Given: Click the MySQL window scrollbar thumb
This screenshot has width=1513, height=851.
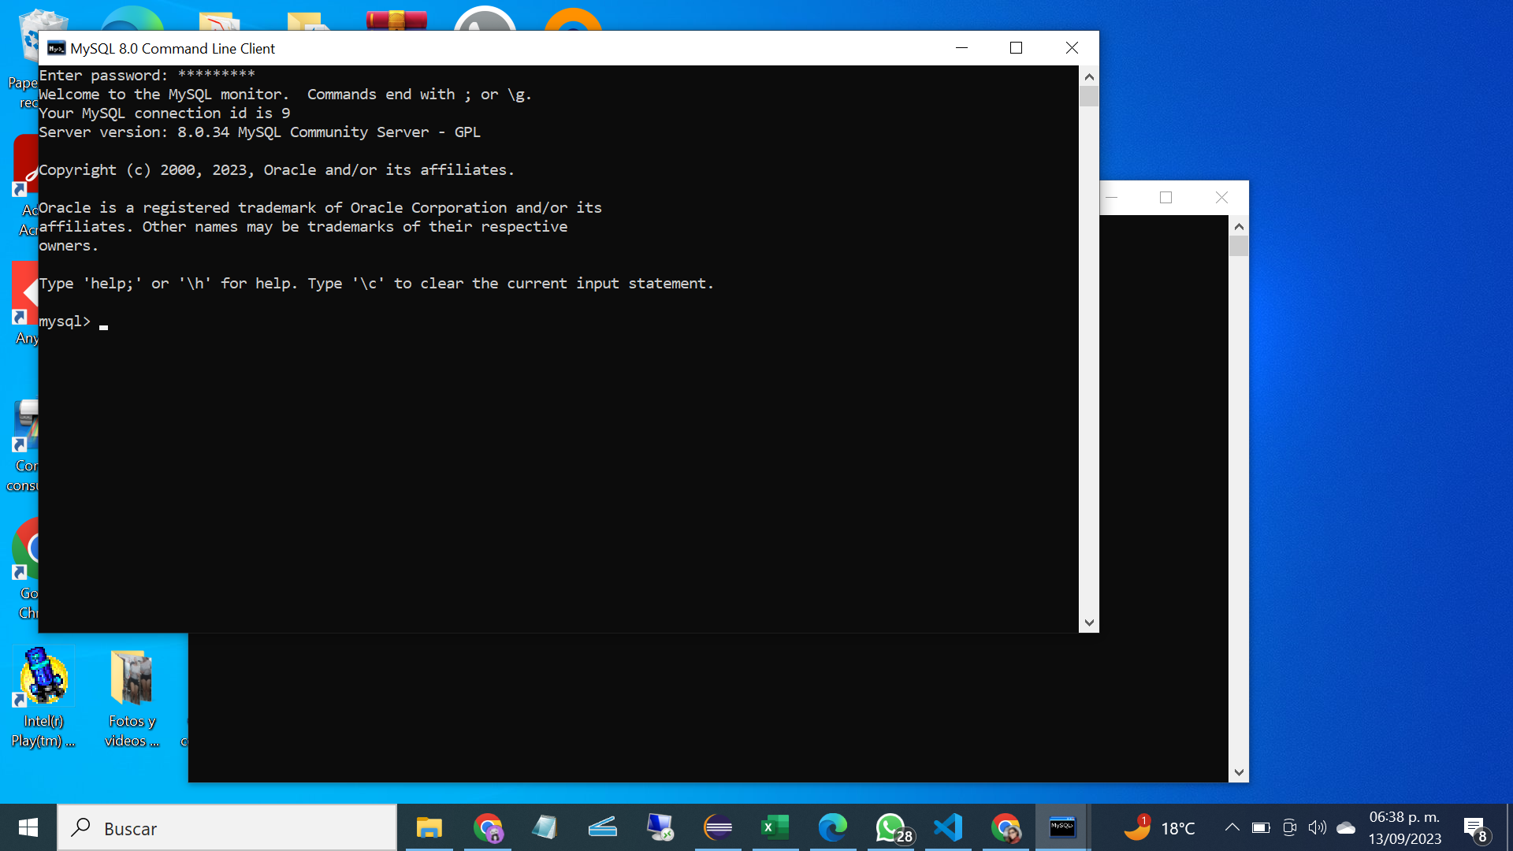Looking at the screenshot, I should pyautogui.click(x=1089, y=96).
